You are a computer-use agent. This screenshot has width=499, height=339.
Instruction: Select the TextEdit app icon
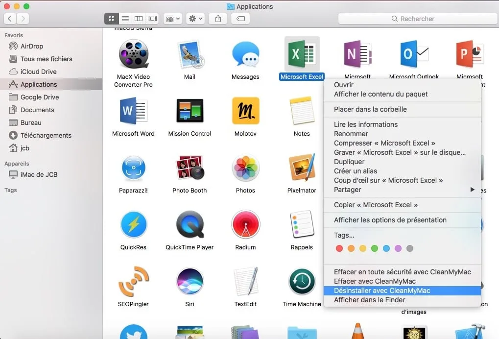[245, 281]
